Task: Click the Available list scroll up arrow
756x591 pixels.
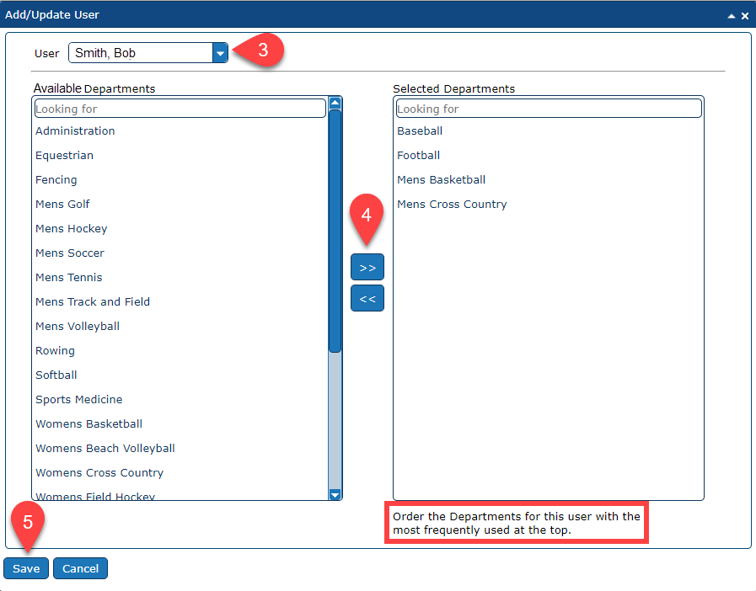Action: coord(335,103)
